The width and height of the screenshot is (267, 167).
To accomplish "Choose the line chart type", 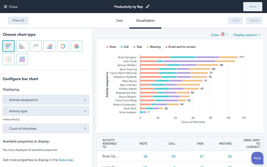I will [x=36, y=46].
